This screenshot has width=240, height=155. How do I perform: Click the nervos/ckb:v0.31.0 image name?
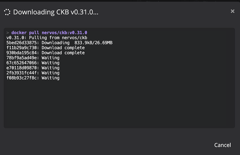pyautogui.click(x=64, y=33)
